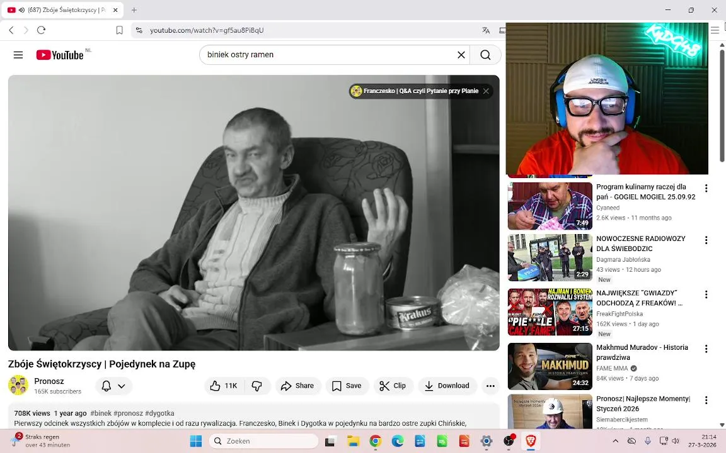Viewport: 726px width, 453px height.
Task: Dismiss the Franczesko Q&A info card
Action: [486, 91]
